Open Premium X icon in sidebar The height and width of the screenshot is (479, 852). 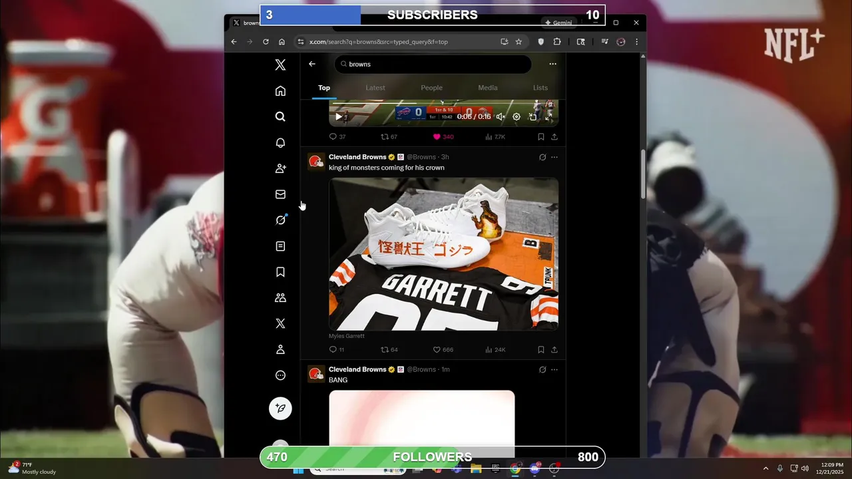point(280,323)
